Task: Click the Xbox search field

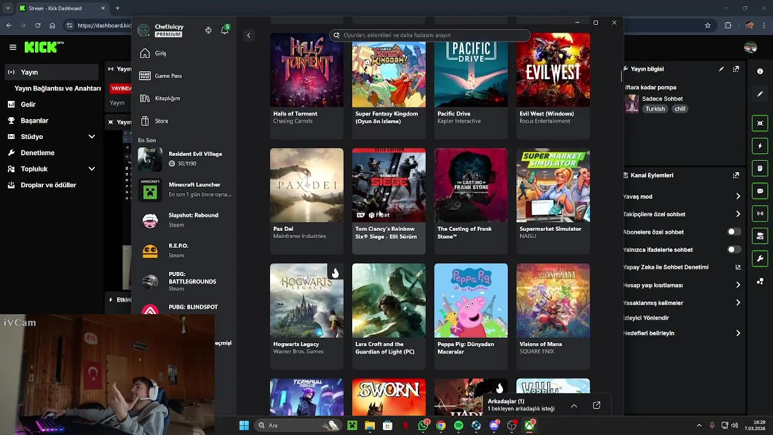Action: point(430,35)
